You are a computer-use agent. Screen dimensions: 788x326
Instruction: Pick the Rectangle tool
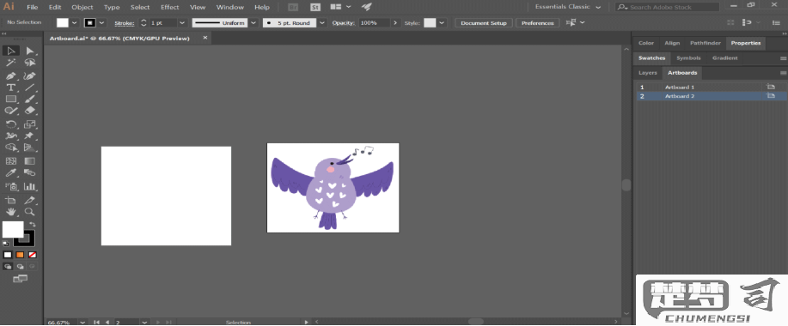11,100
